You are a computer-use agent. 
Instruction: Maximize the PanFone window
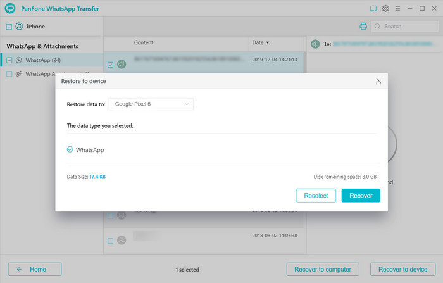(x=422, y=8)
